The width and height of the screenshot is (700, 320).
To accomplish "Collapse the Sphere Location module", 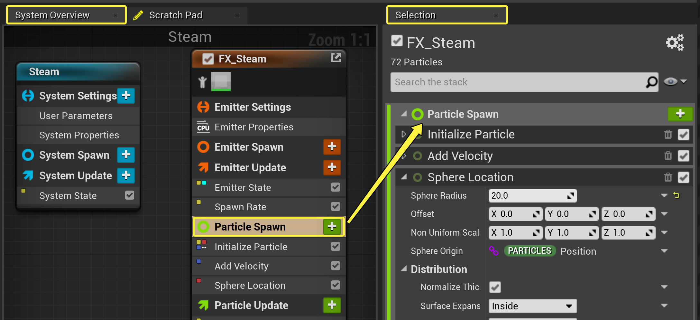I will click(x=404, y=177).
